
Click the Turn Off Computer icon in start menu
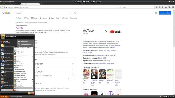(33, 93)
